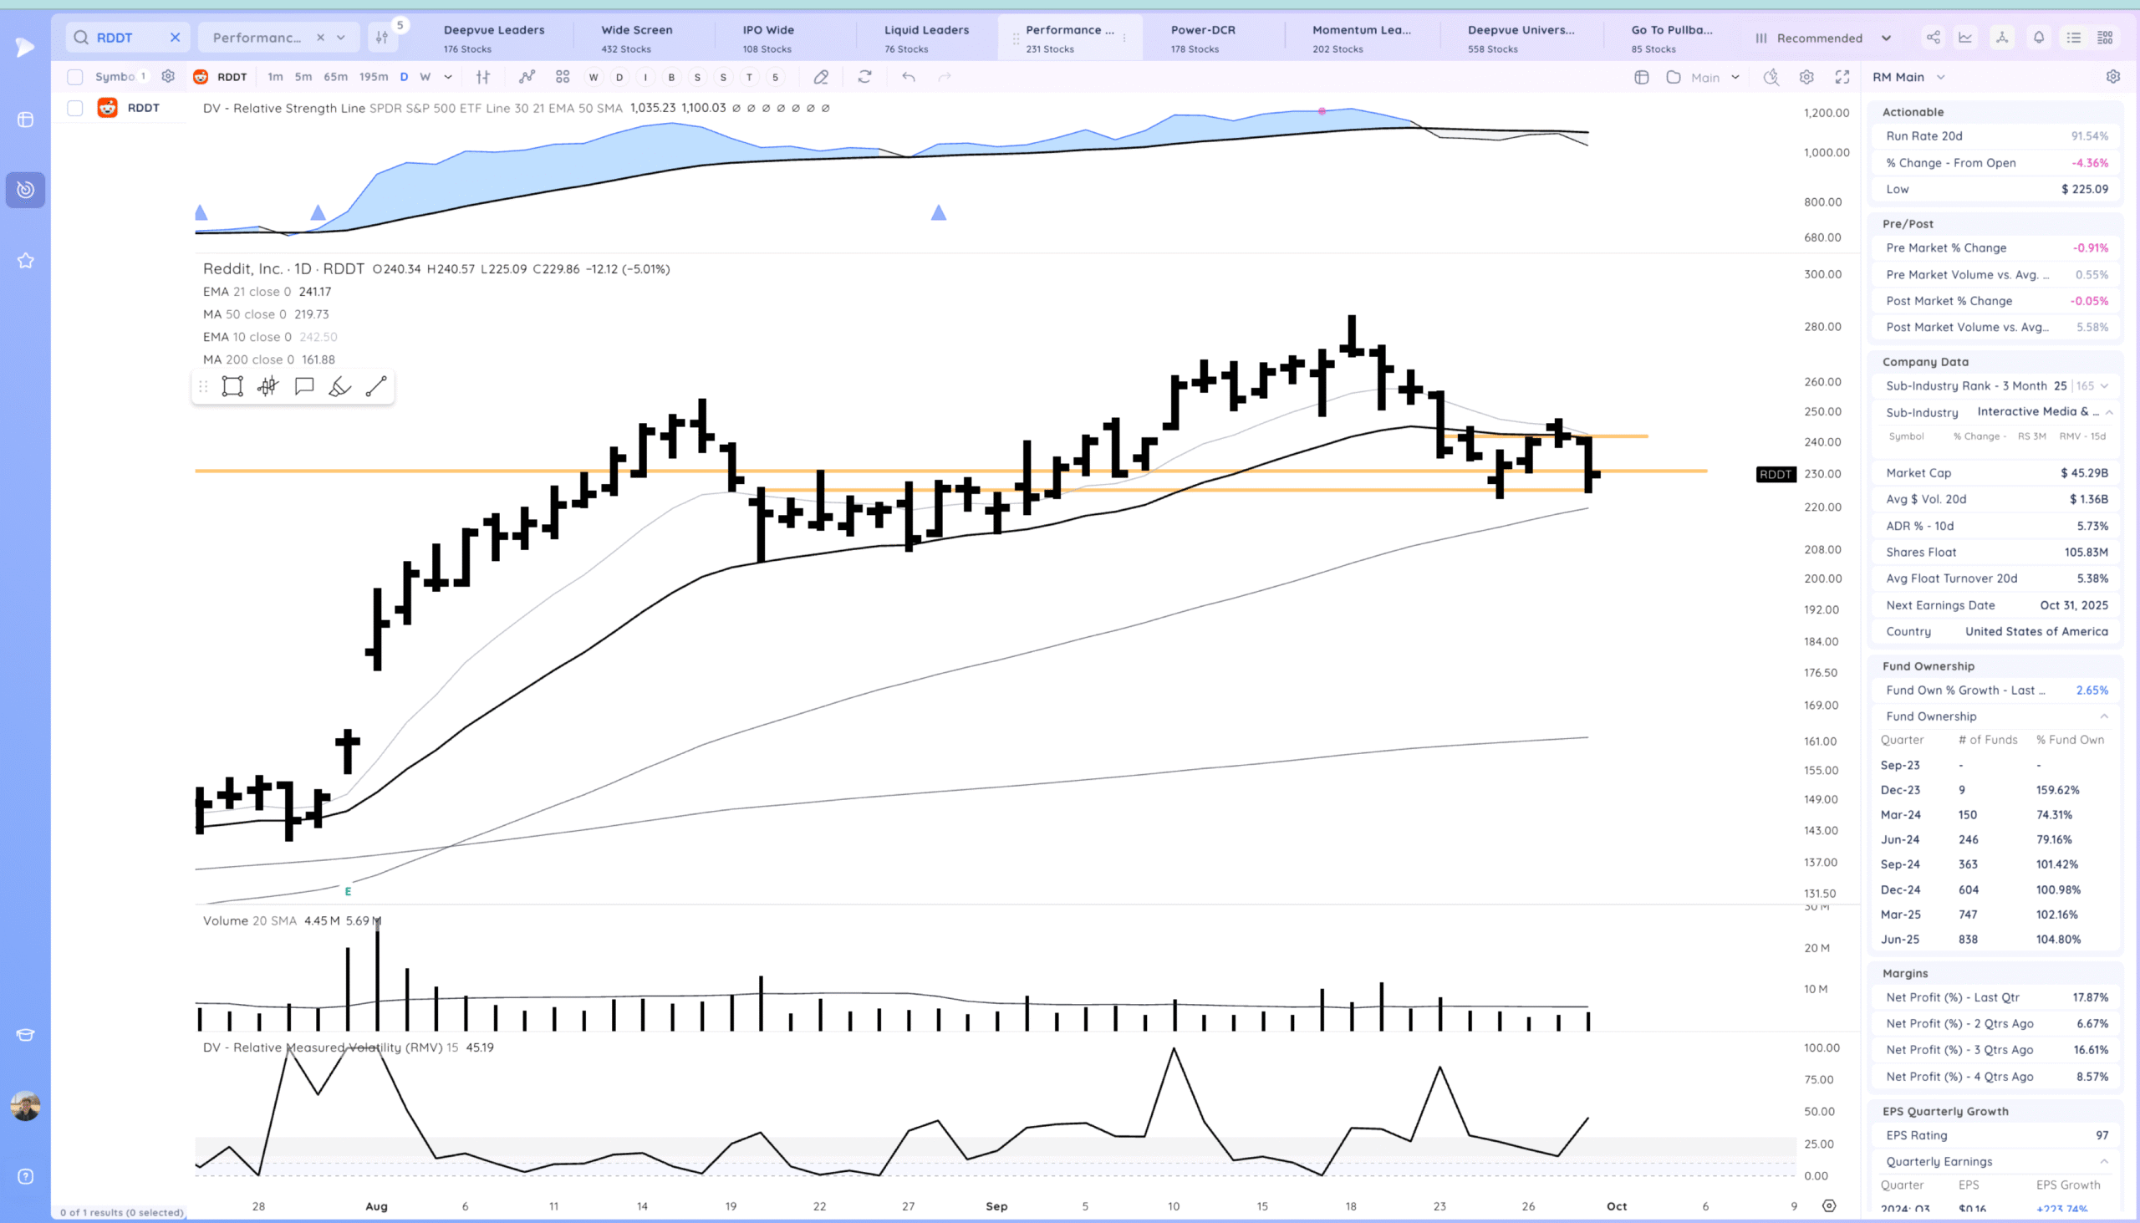
Task: Select the trend line drawing tool
Action: click(376, 386)
